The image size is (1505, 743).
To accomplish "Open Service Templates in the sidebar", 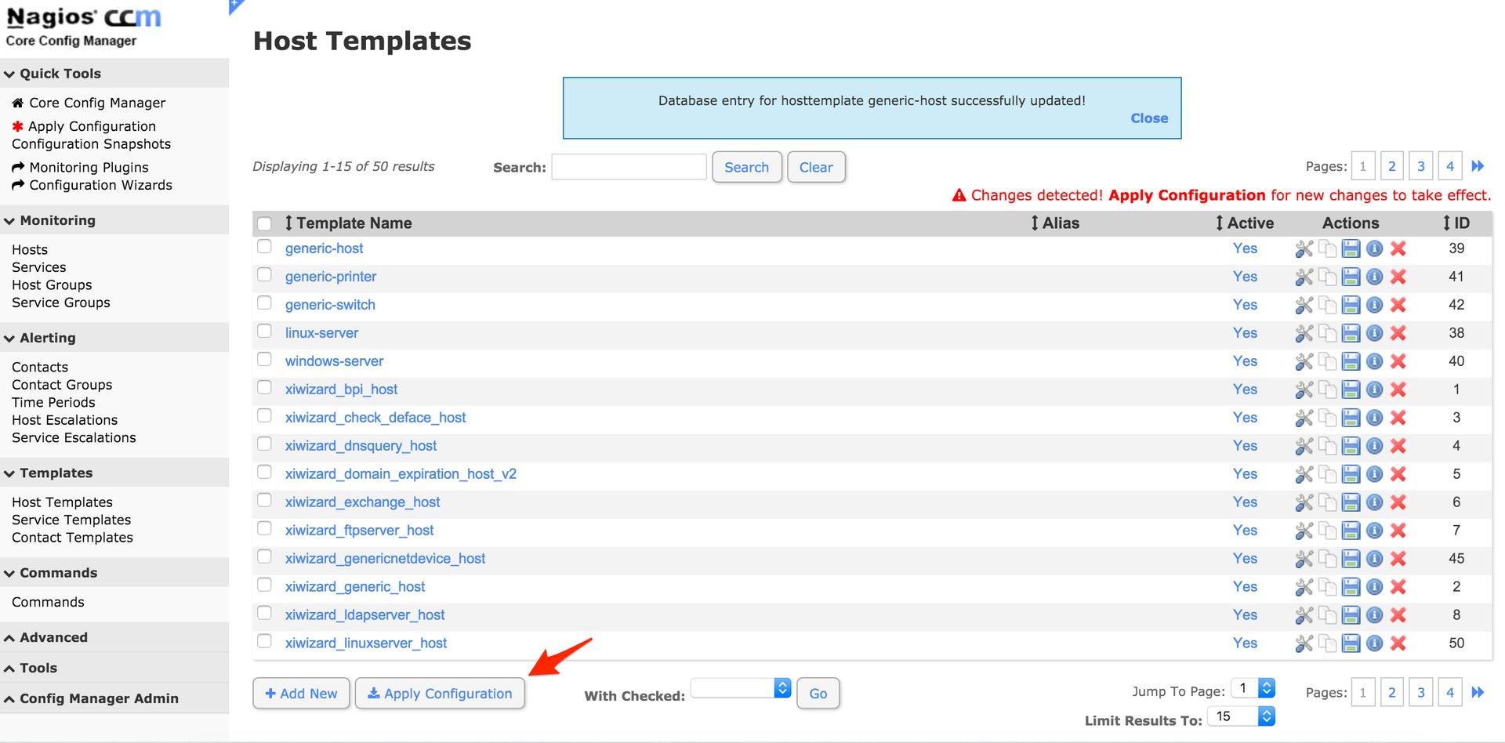I will pyautogui.click(x=71, y=520).
